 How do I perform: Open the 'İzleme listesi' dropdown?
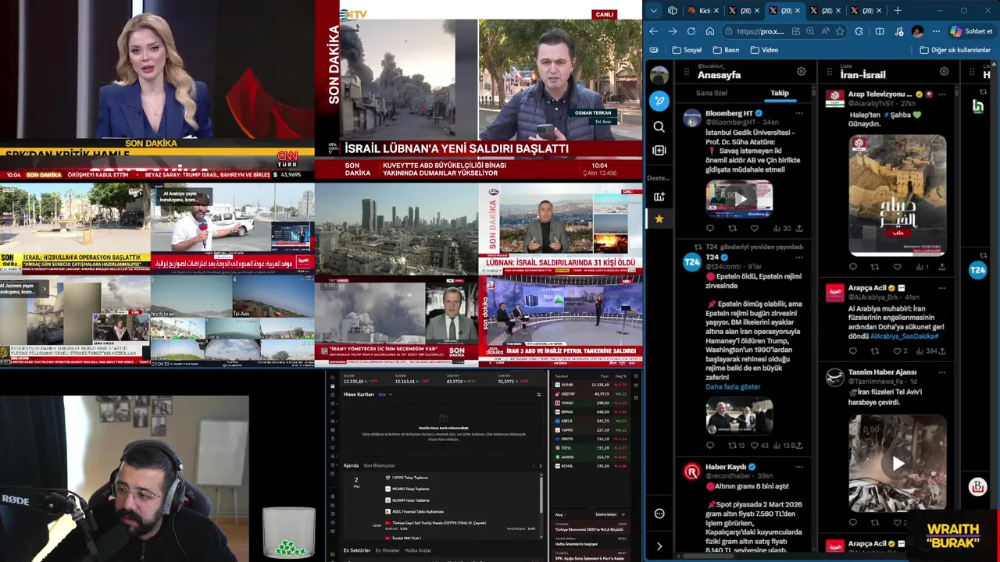606,514
